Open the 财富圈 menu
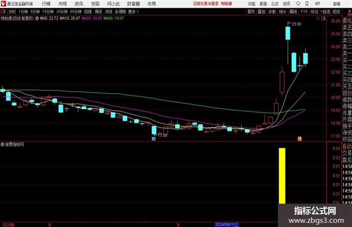Viewport: 352px width, 227px height. point(133,4)
